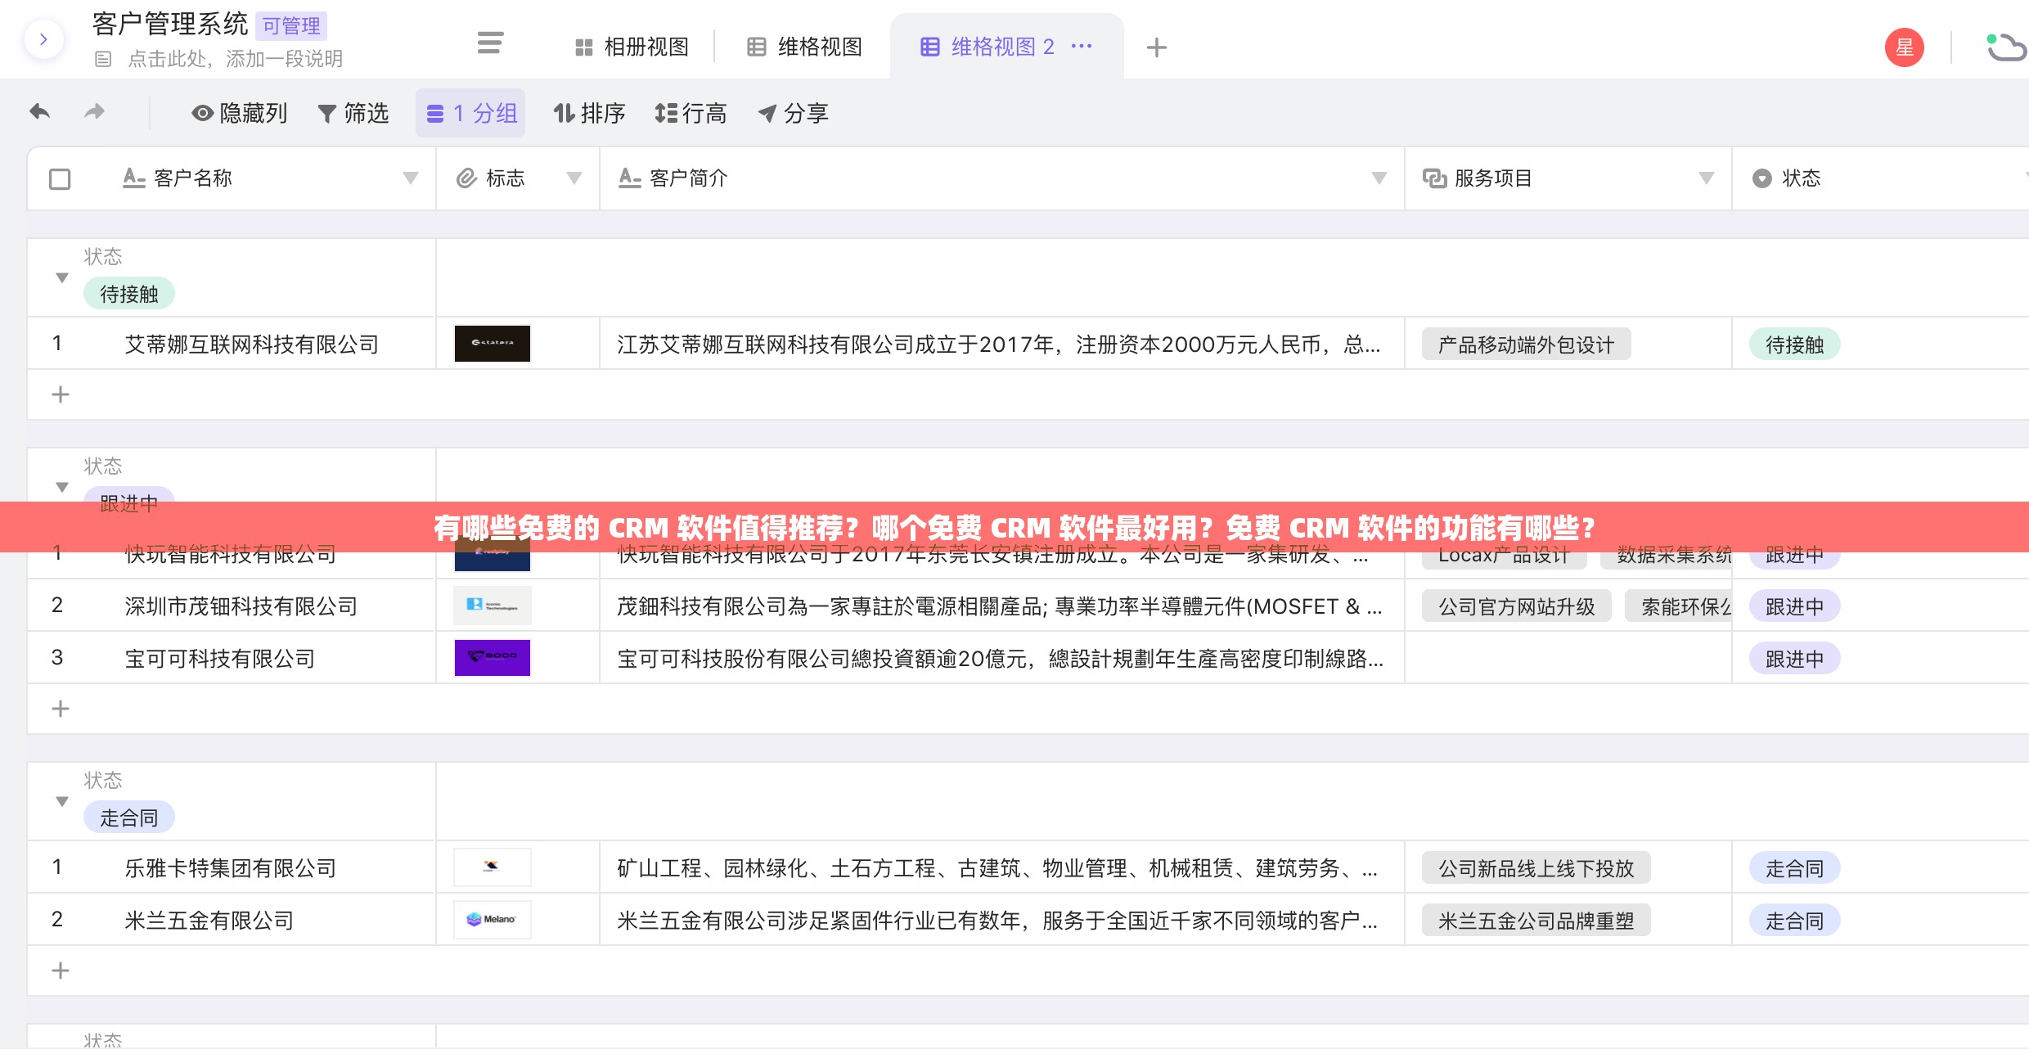Open the 客户名称 column dropdown
The width and height of the screenshot is (2029, 1054).
[x=411, y=178]
